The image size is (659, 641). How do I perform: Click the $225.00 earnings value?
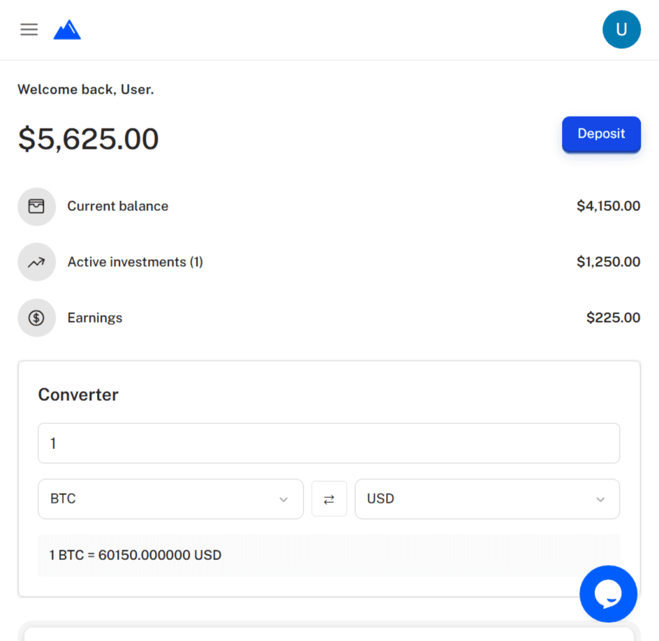(x=613, y=318)
